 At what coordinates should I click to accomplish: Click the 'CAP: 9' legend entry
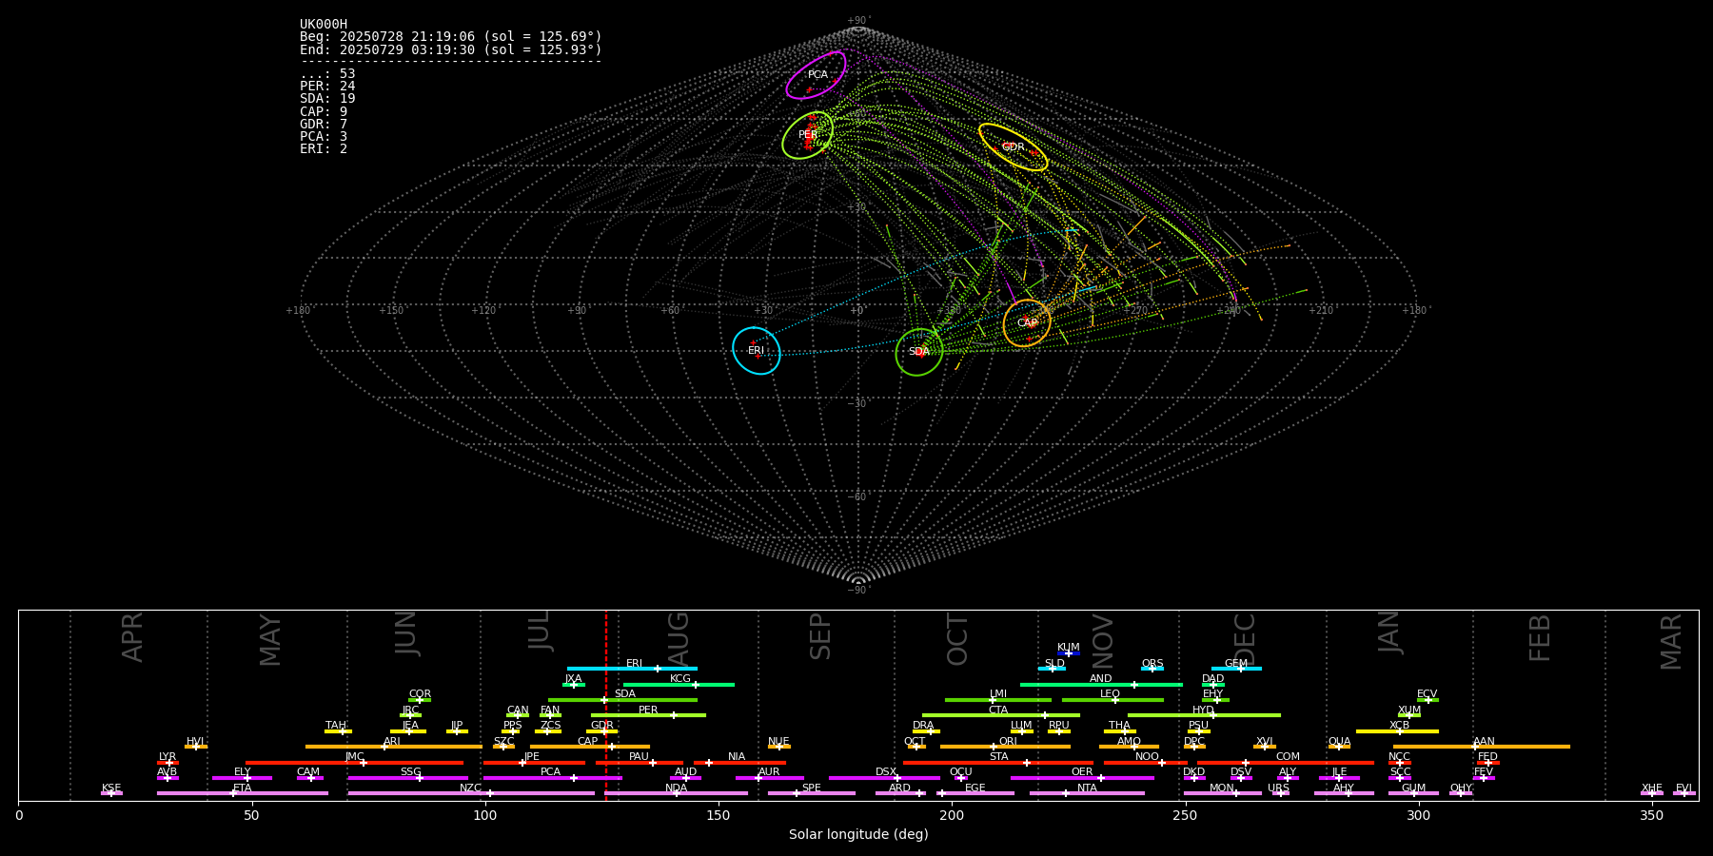pos(324,112)
